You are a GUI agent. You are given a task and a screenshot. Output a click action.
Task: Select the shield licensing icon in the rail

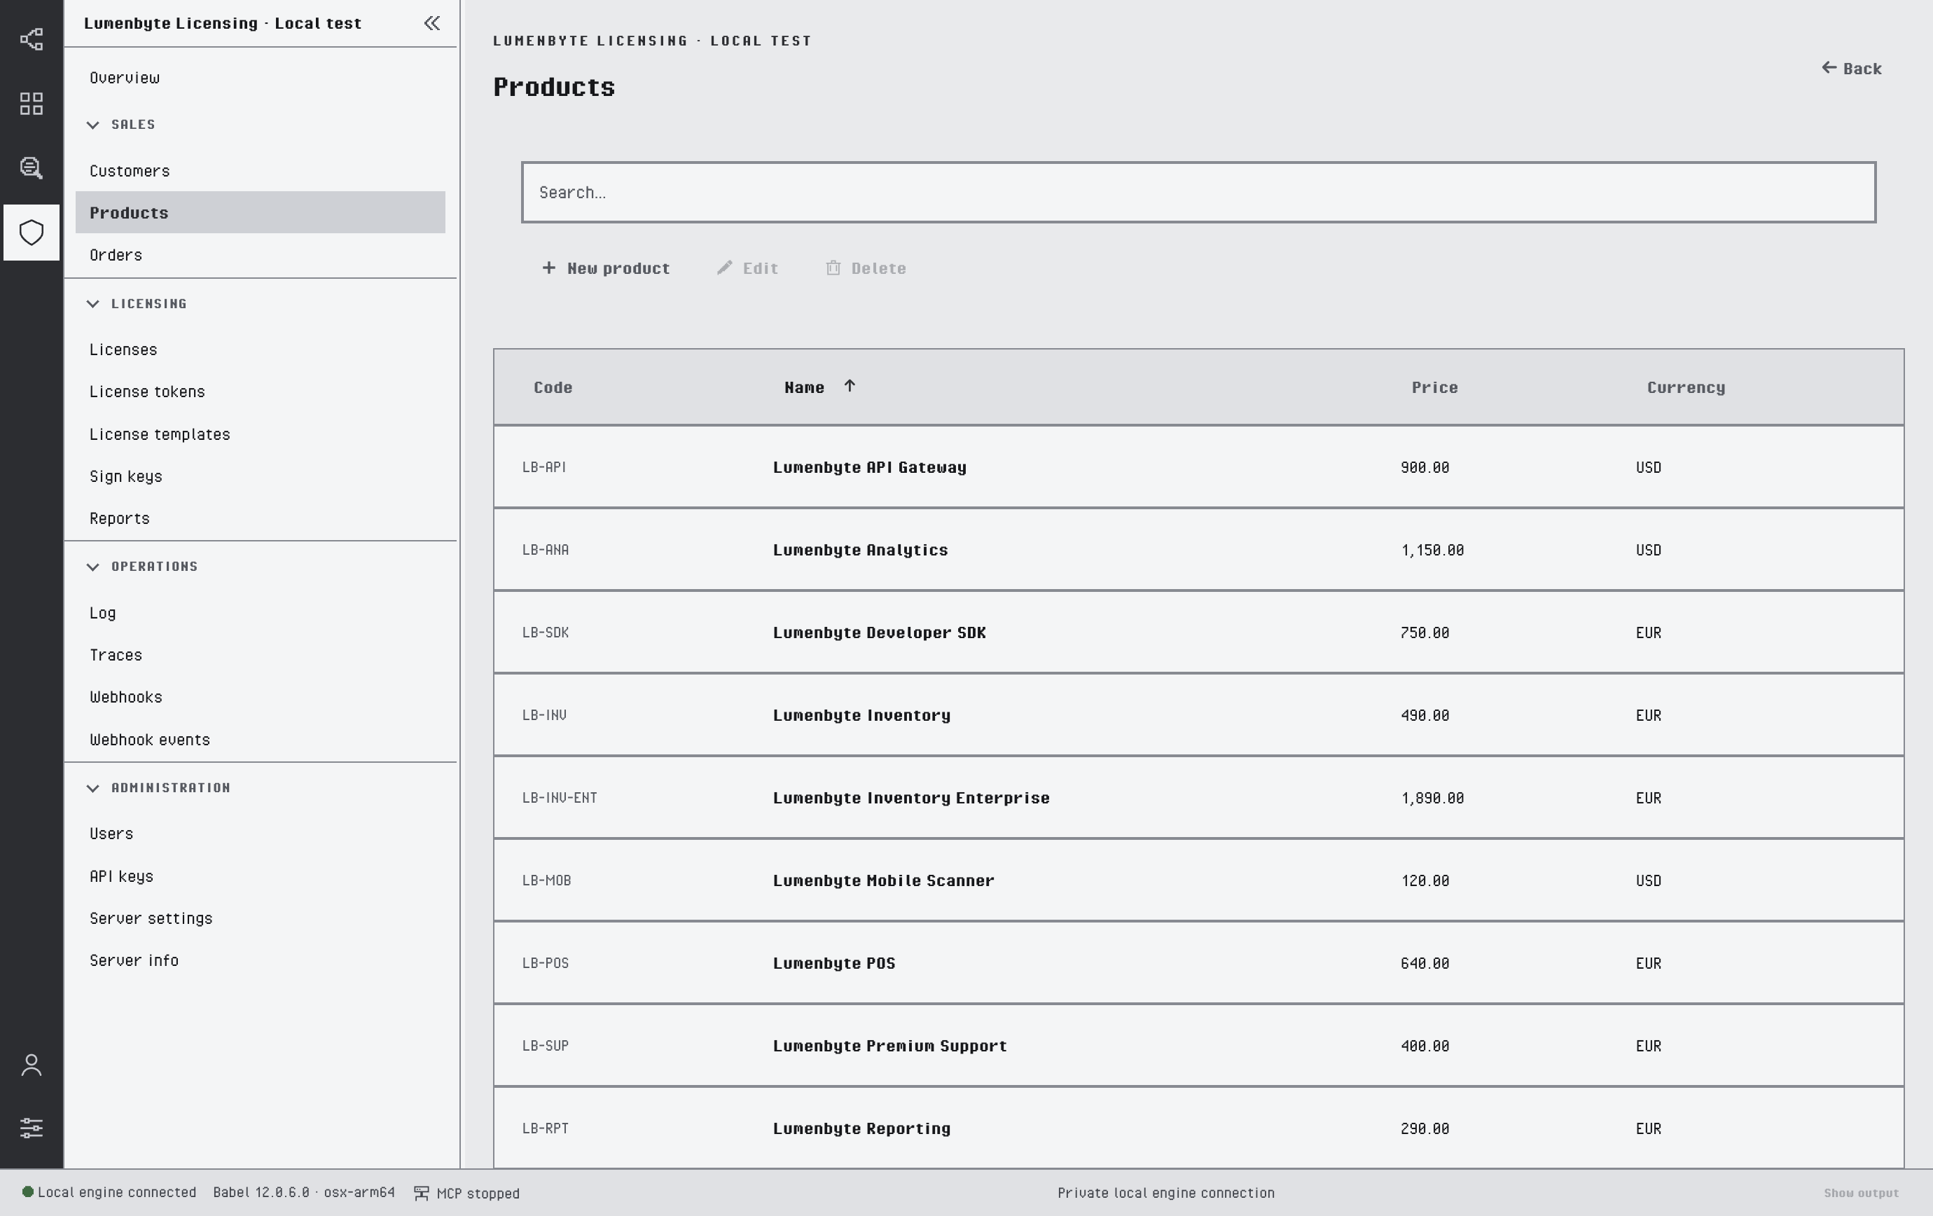(x=32, y=233)
